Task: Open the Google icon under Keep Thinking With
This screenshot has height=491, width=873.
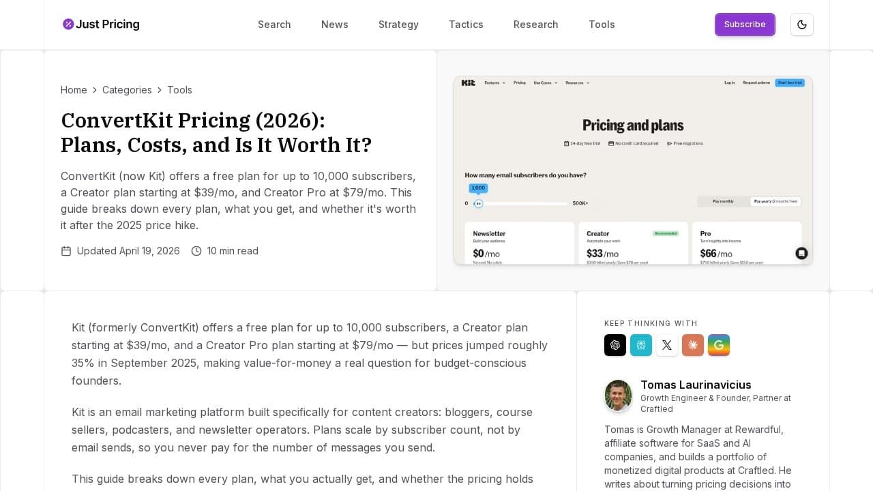Action: 719,345
